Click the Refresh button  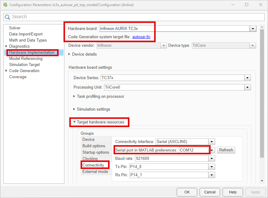pos(226,150)
